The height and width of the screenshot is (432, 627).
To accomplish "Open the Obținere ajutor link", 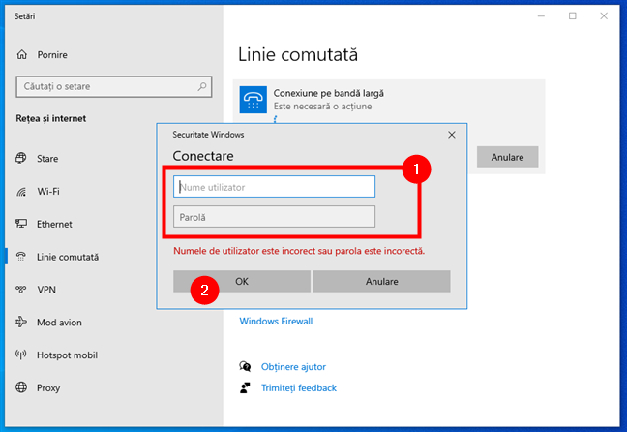I will coord(293,367).
